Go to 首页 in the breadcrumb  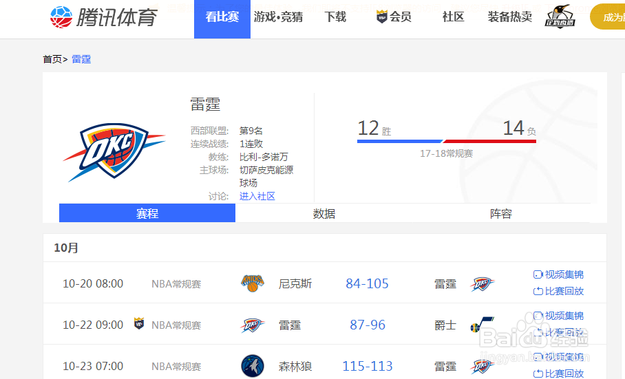coord(52,59)
